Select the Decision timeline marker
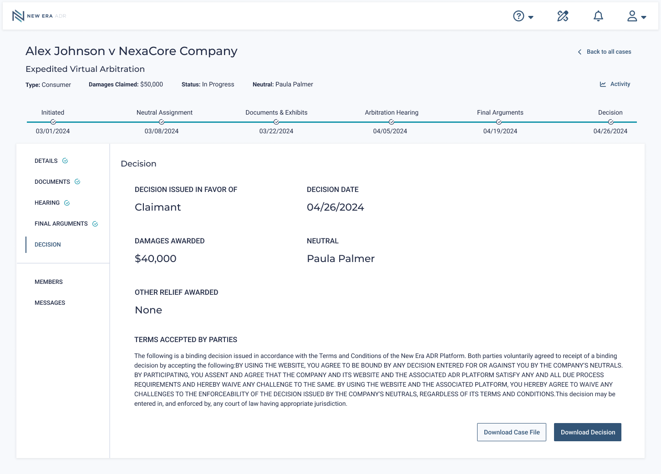 (611, 122)
